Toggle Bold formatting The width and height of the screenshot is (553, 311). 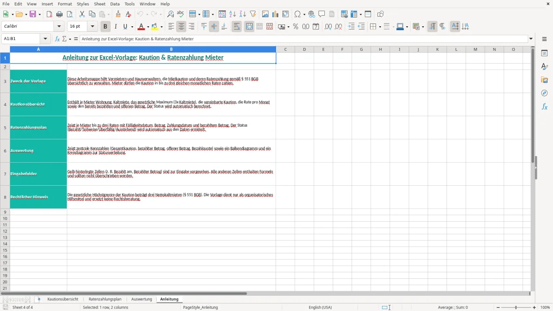click(x=106, y=27)
